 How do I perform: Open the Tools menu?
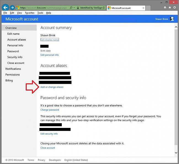40,13
